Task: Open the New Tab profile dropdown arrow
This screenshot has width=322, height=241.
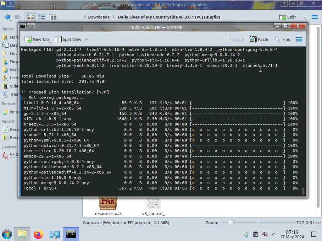Action: click(50, 43)
